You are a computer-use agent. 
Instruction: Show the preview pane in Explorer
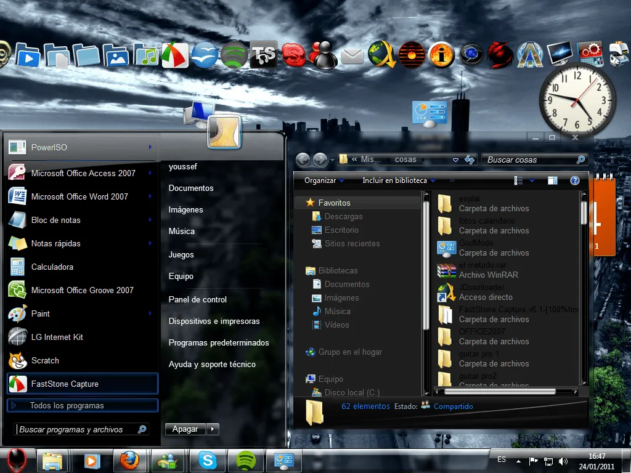pyautogui.click(x=553, y=180)
